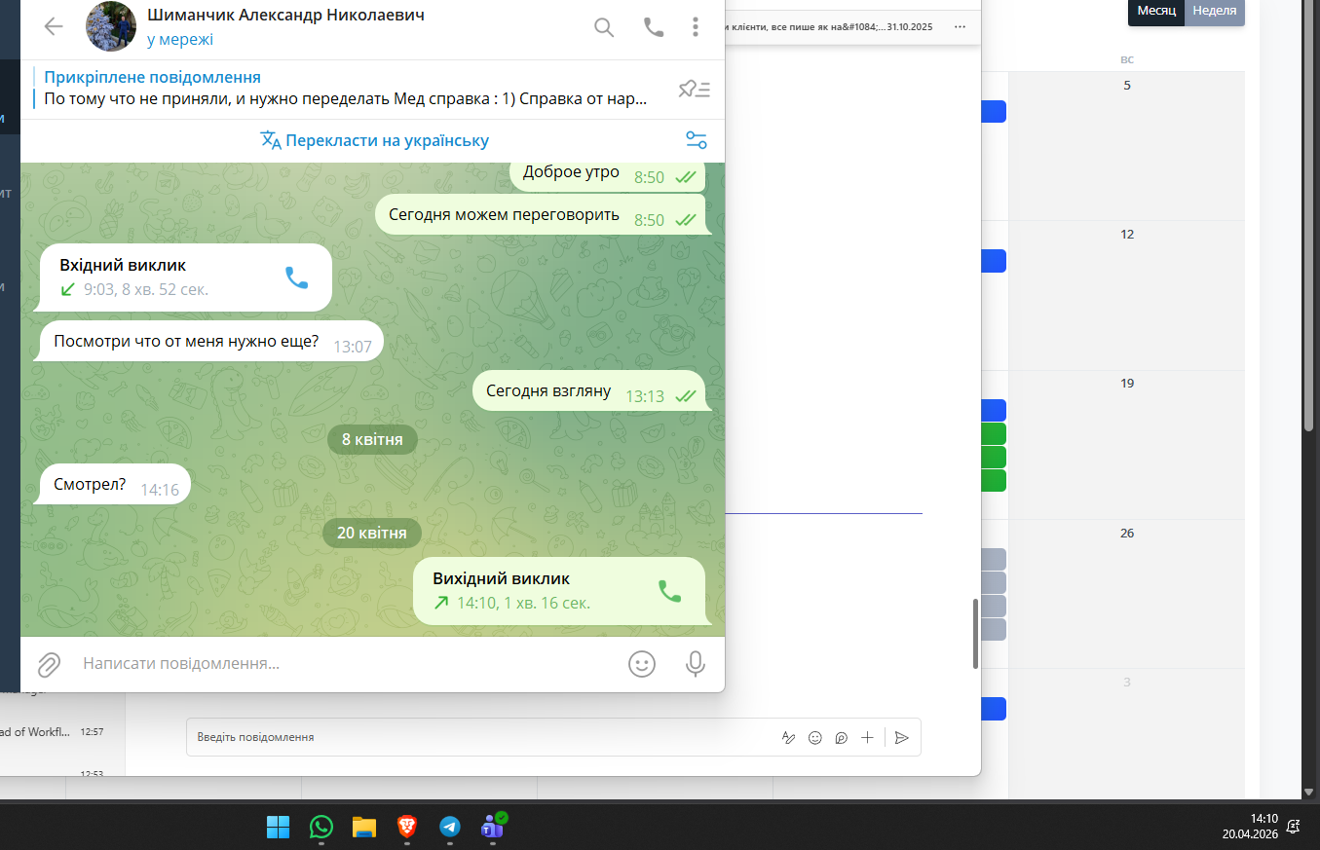Open translation settings icon
The height and width of the screenshot is (850, 1320).
tap(697, 140)
